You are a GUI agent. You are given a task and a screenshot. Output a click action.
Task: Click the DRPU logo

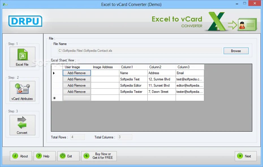coord(25,21)
